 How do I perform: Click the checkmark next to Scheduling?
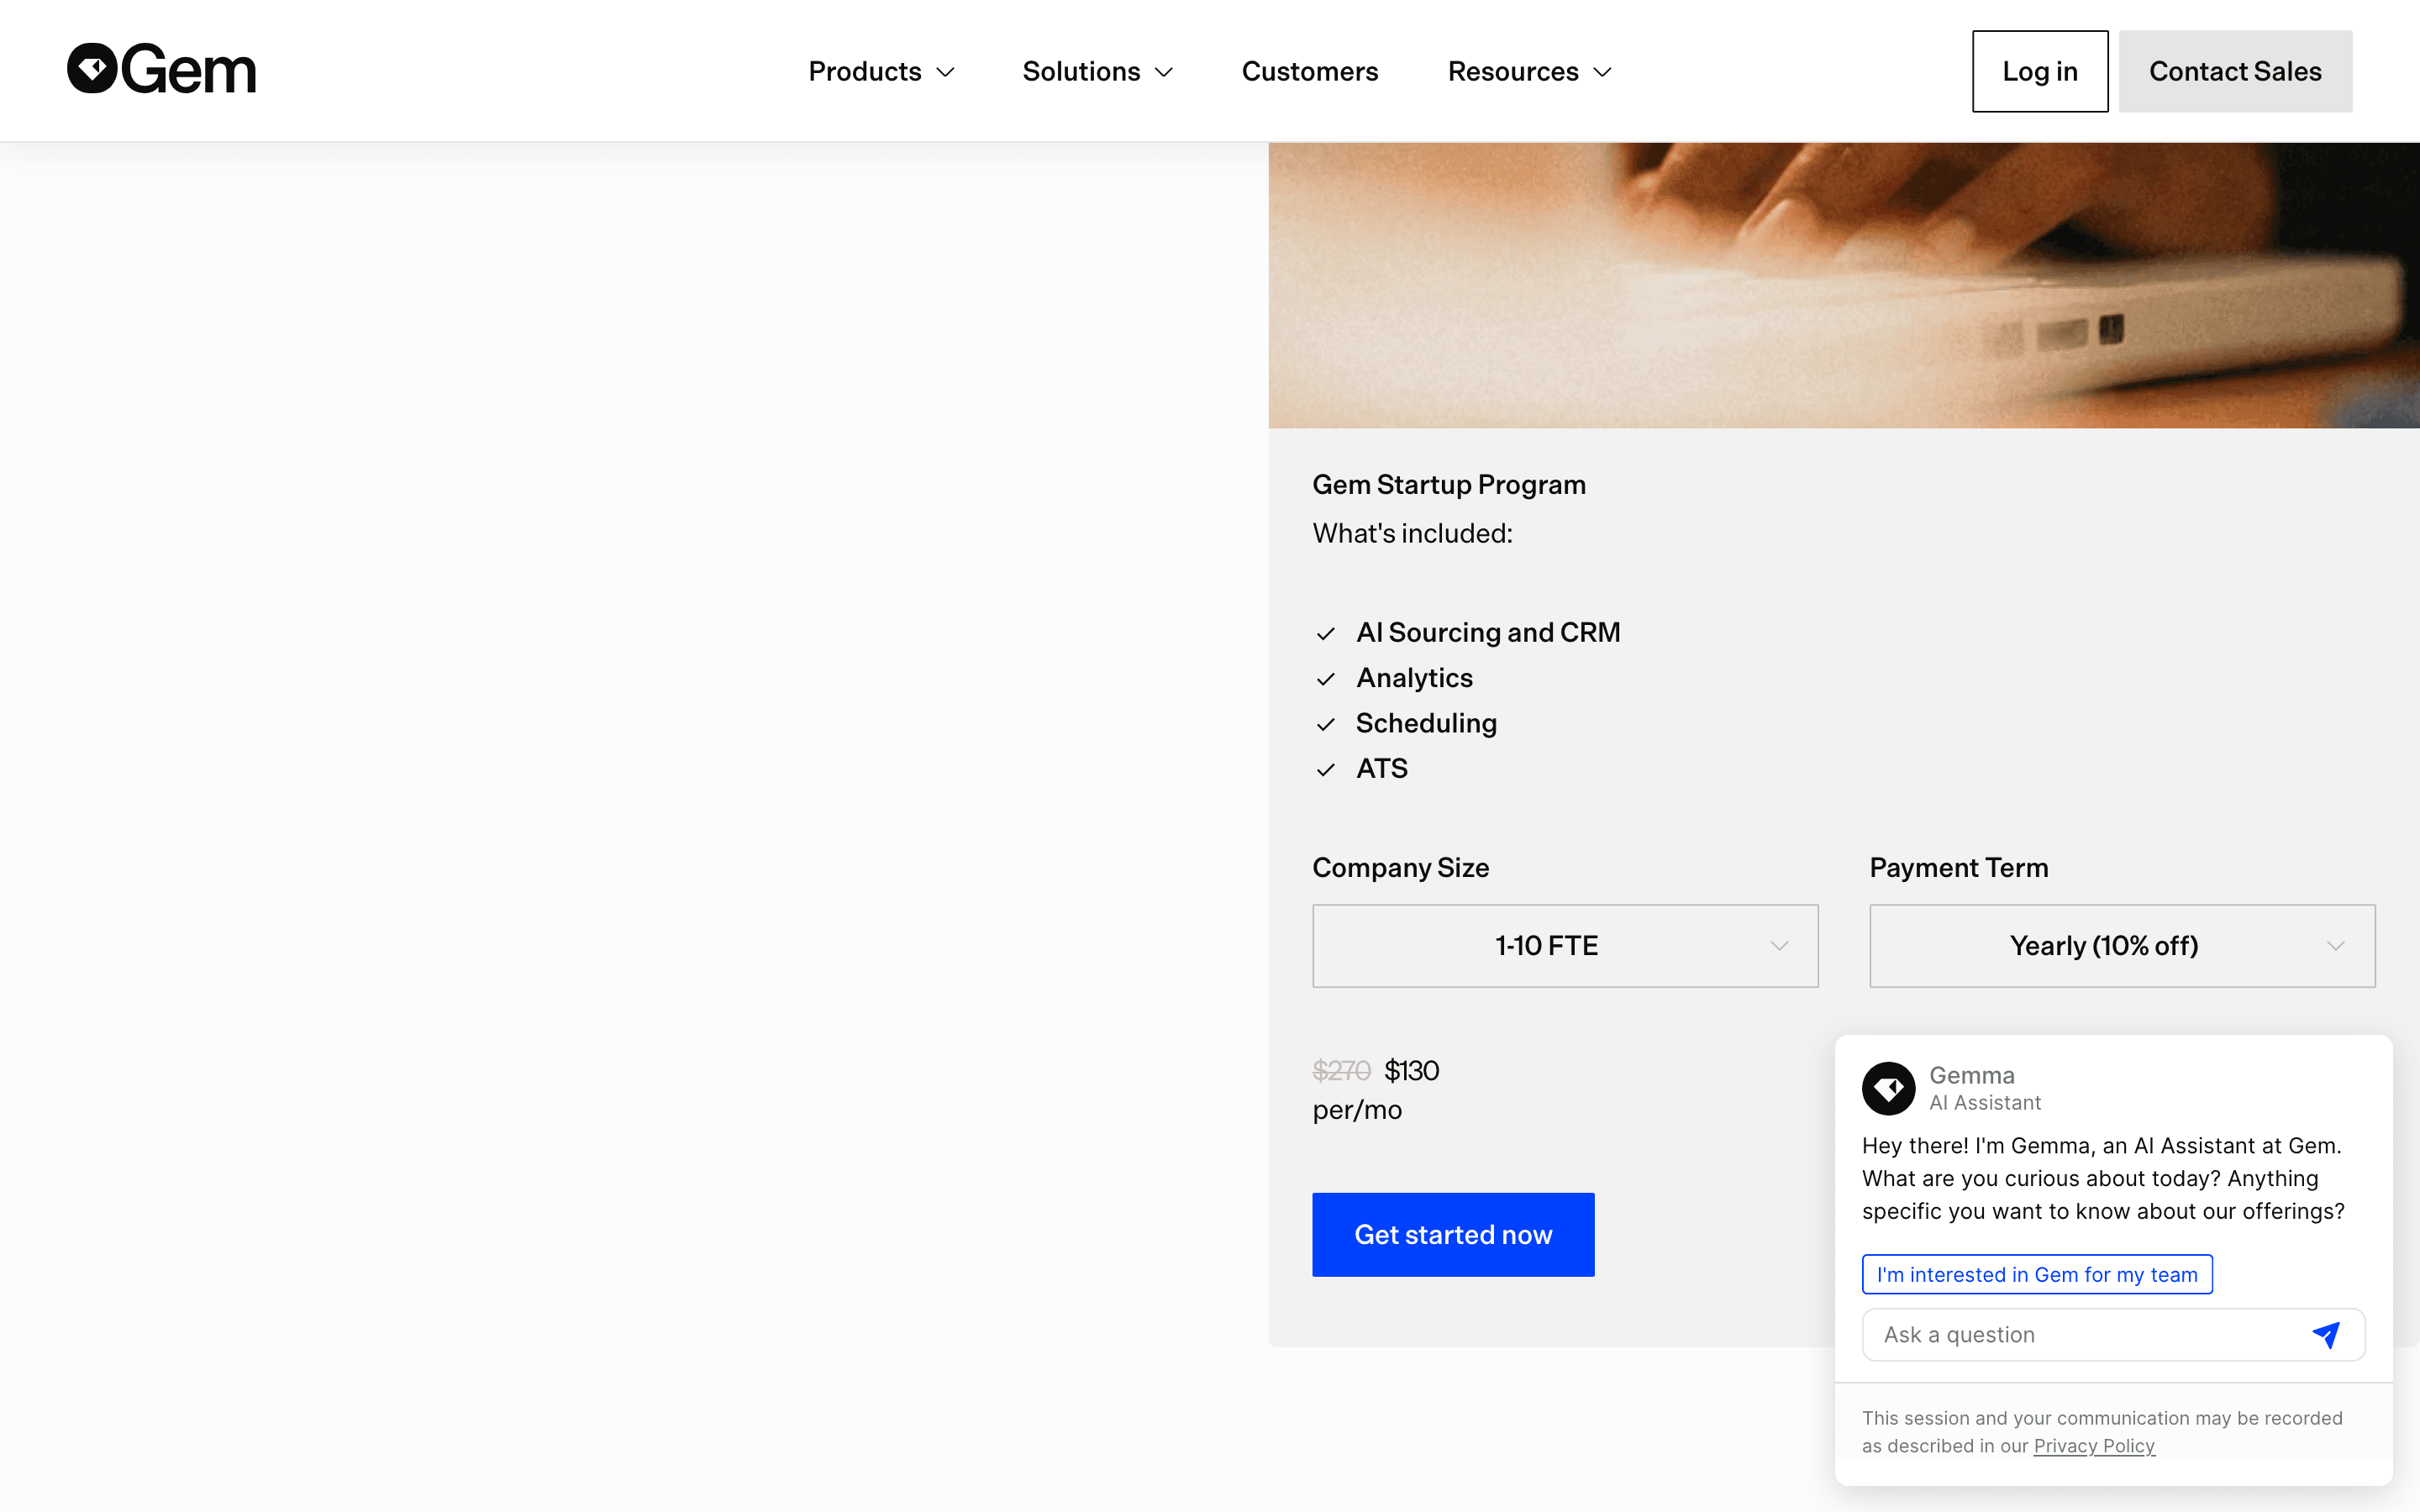tap(1326, 724)
